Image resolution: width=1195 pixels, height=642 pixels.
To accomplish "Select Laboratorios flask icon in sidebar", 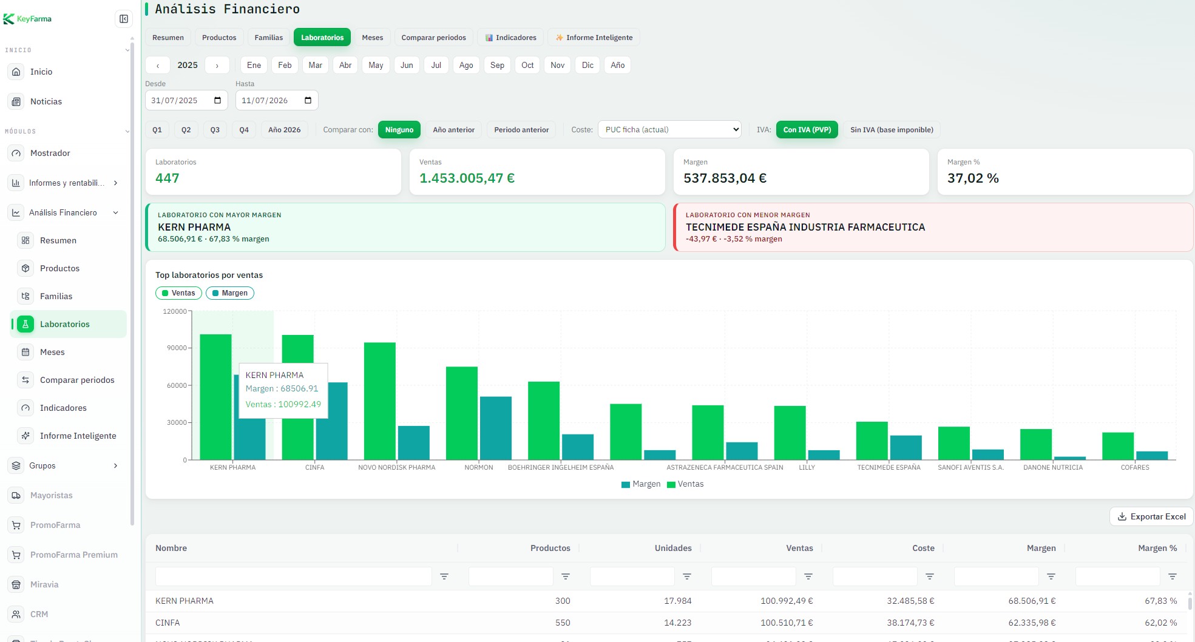I will click(x=25, y=324).
